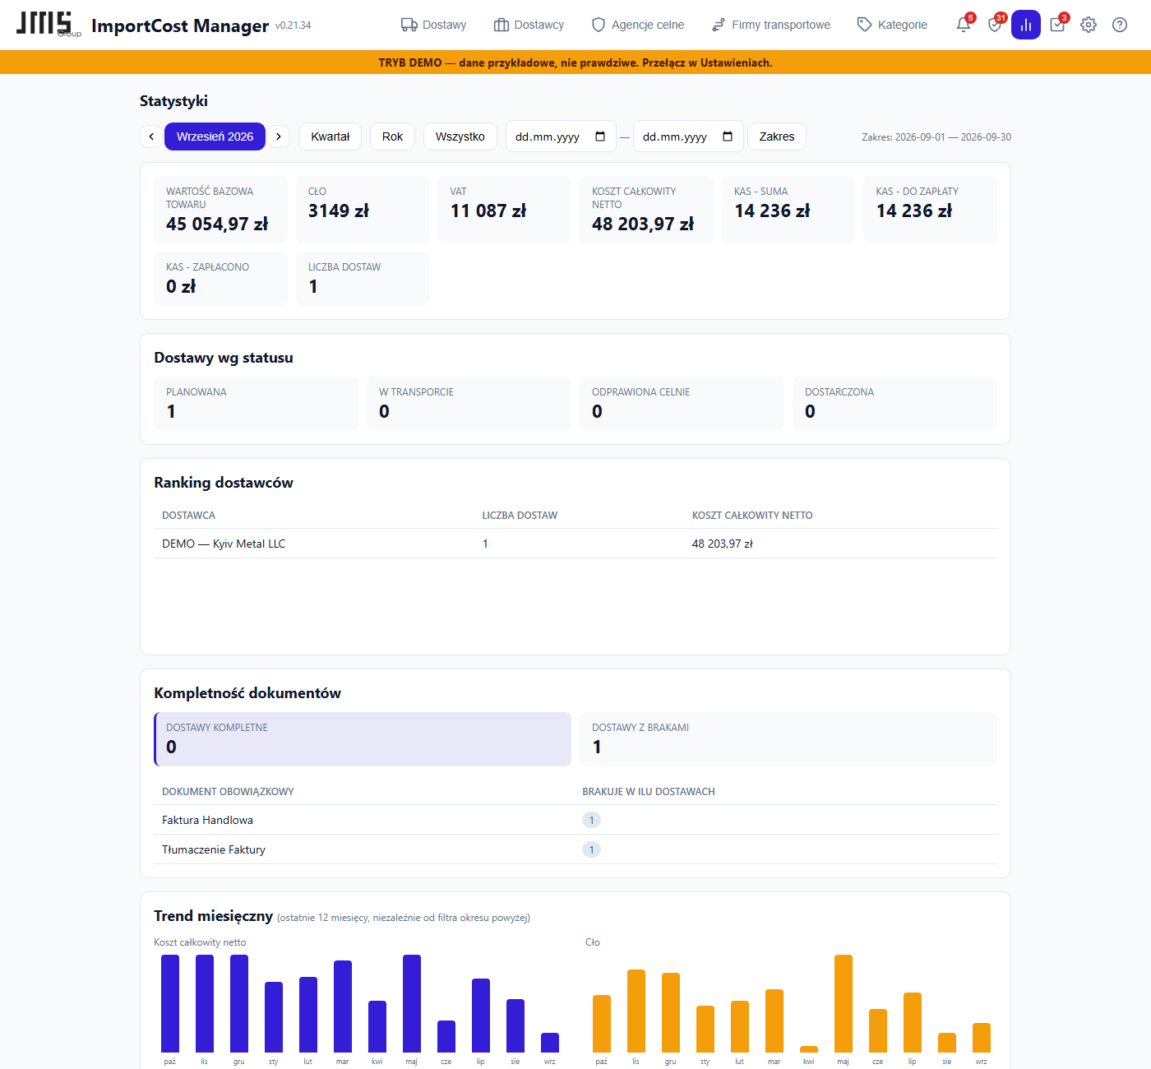
Task: Select the Dostawy z brakami card
Action: tap(788, 739)
